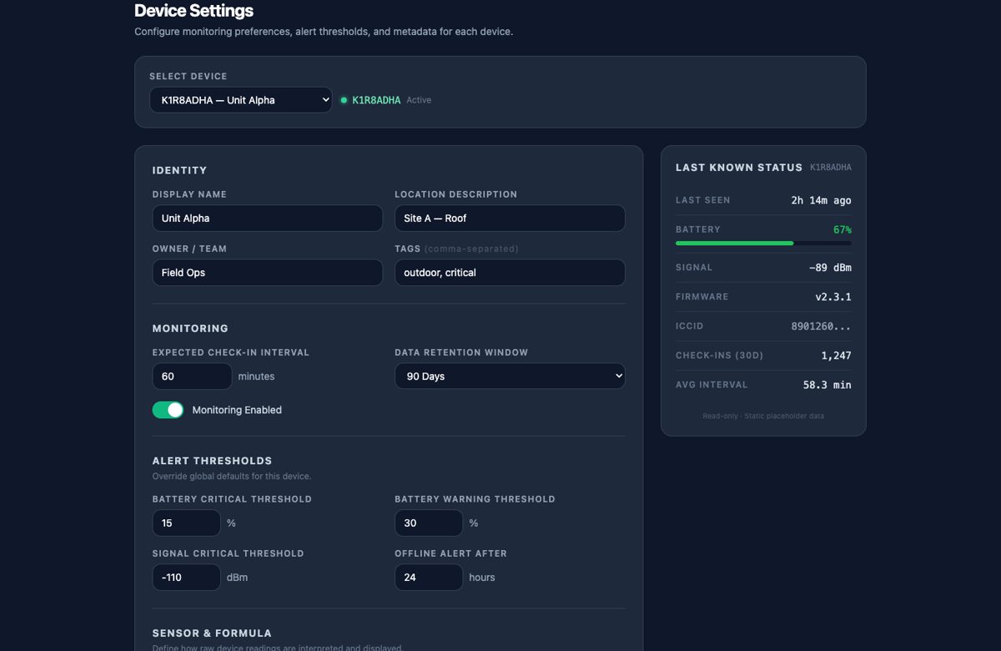Click the Alert Thresholds section heading
1001x651 pixels.
[x=212, y=461]
